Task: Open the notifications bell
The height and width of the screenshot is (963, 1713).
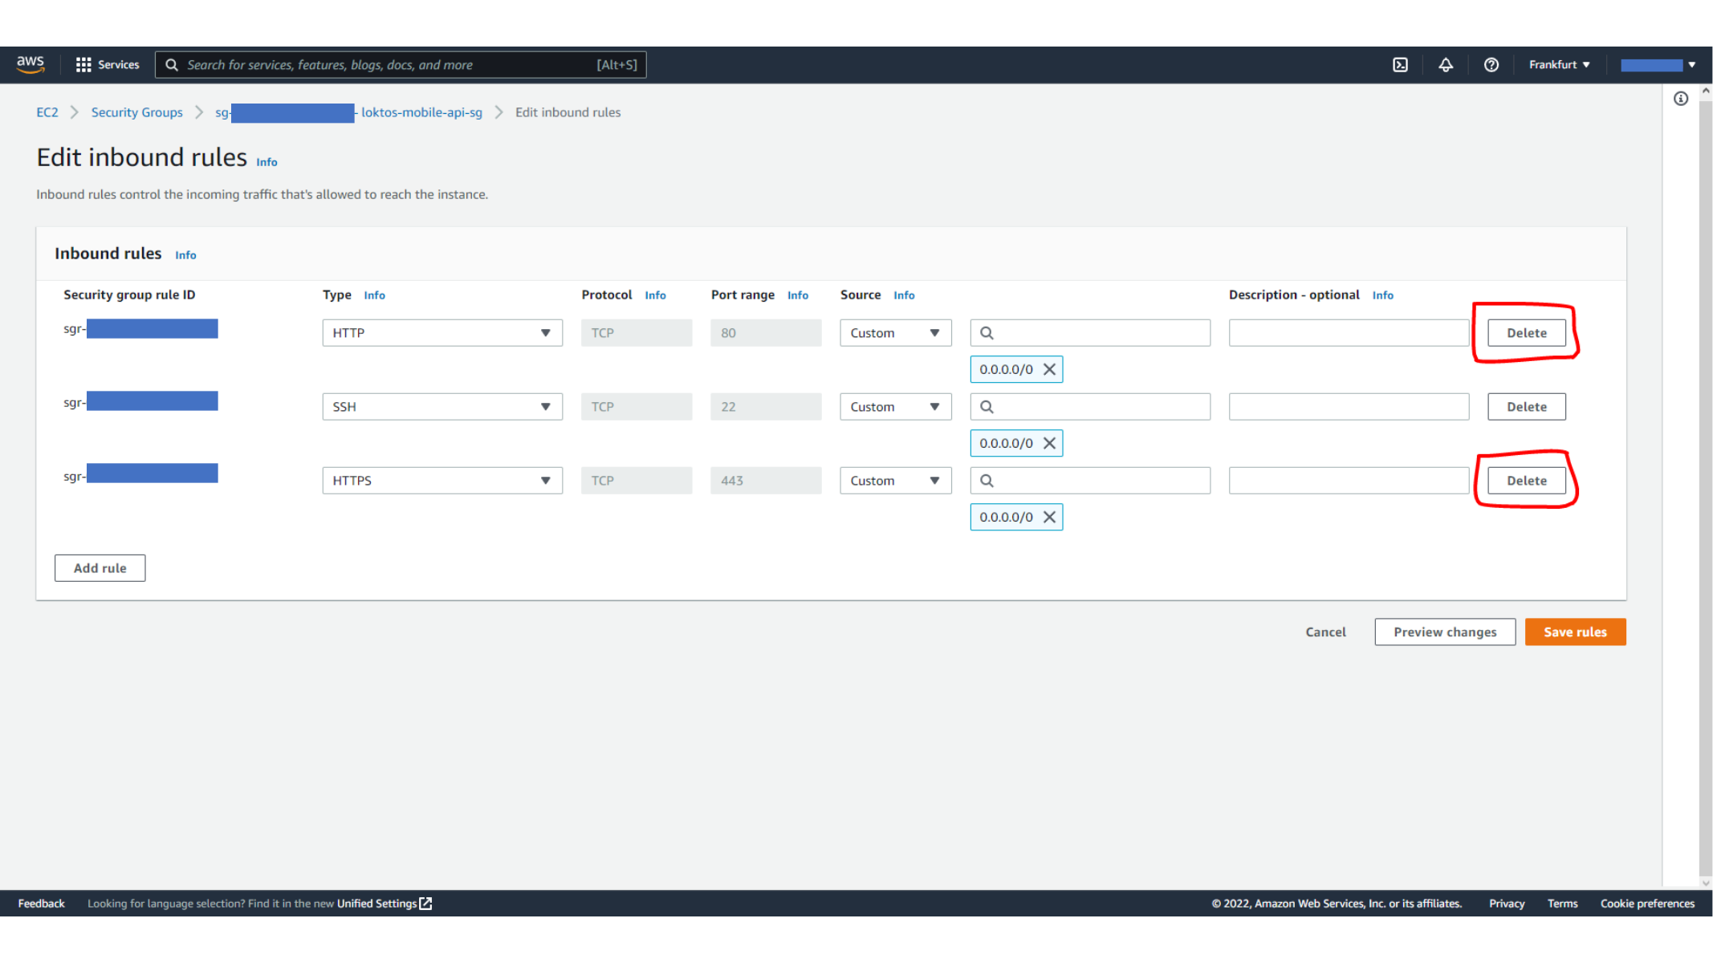Action: tap(1445, 65)
